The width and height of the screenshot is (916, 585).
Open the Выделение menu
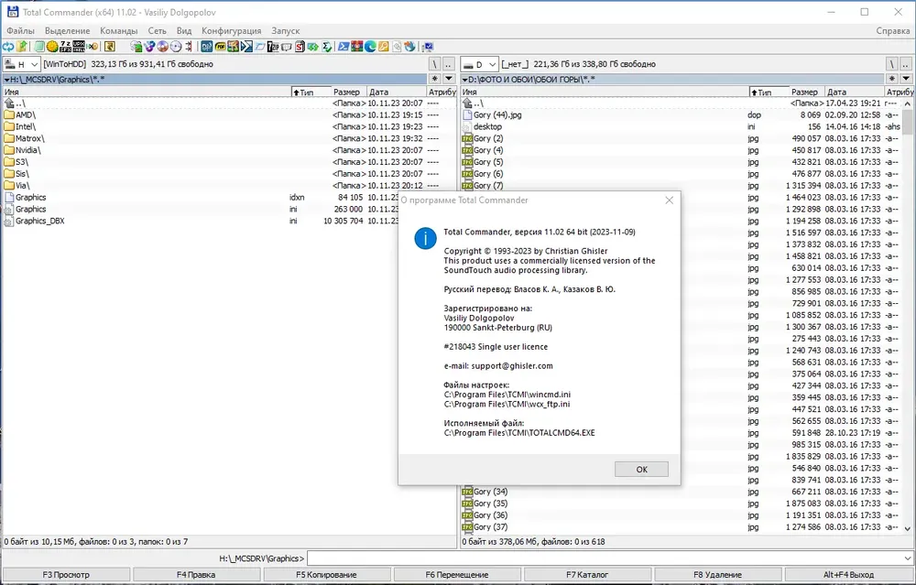pos(67,30)
